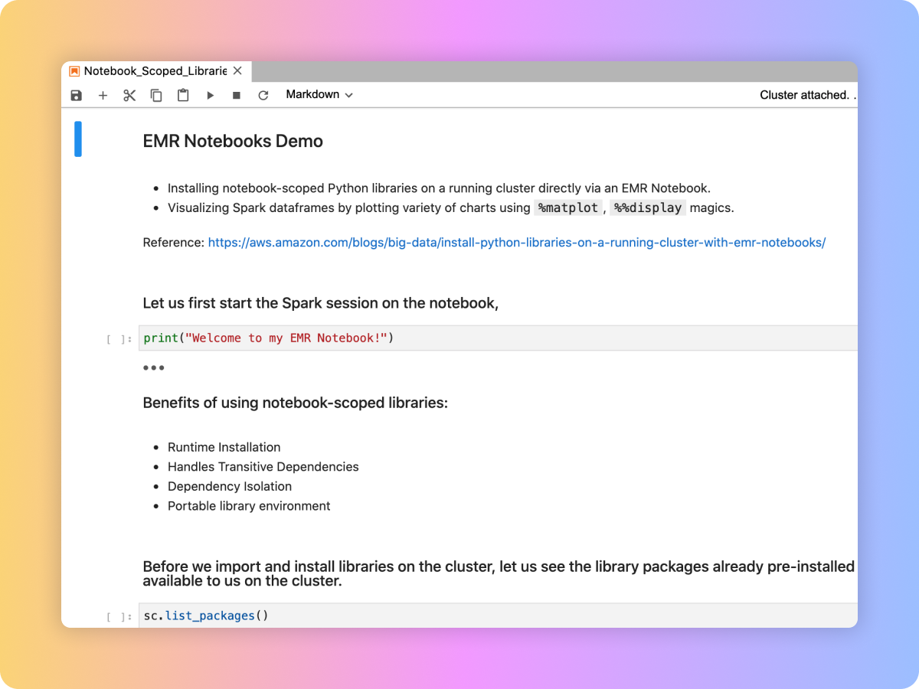The image size is (919, 689).
Task: Expand the collapsed output ellipsis below print cell
Action: (x=153, y=367)
